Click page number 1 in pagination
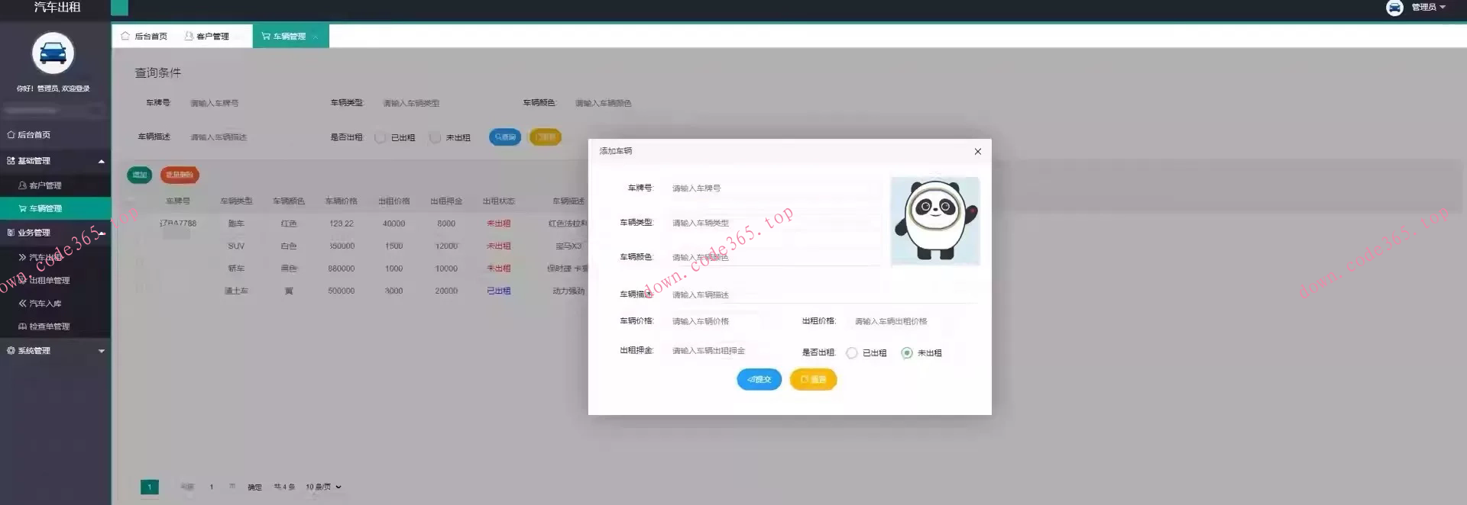This screenshot has height=505, width=1467. pos(150,487)
